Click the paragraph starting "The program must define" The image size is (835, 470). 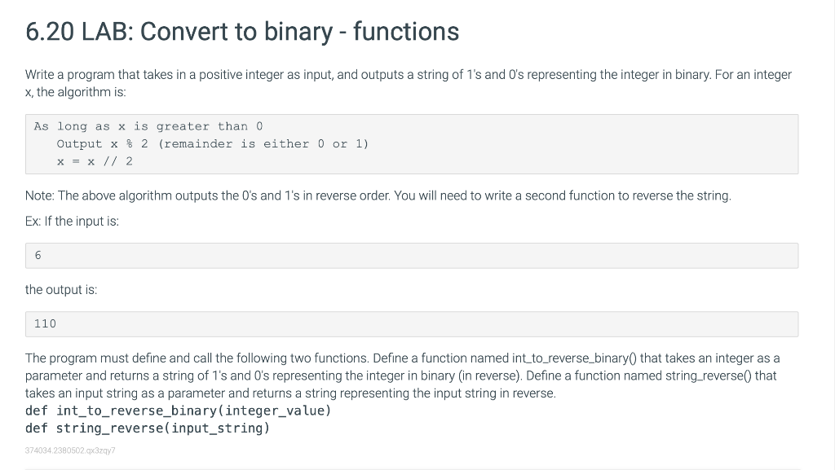pyautogui.click(x=403, y=376)
